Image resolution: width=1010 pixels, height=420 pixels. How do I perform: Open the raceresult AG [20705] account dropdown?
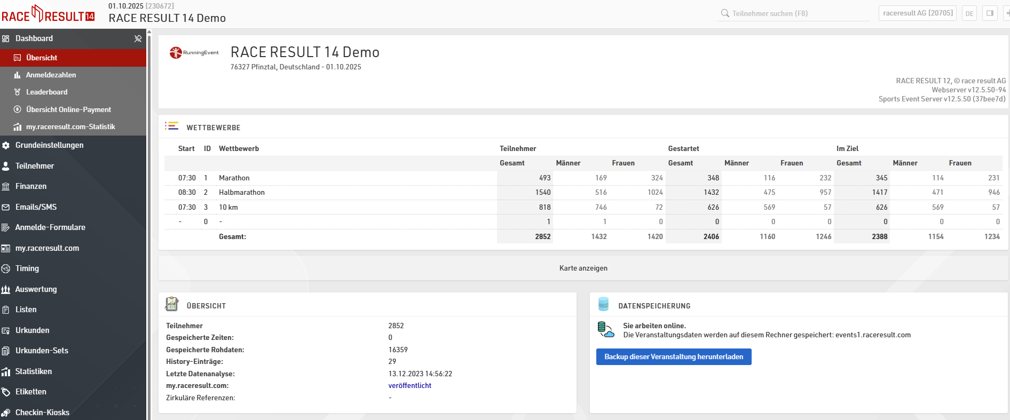pos(918,13)
